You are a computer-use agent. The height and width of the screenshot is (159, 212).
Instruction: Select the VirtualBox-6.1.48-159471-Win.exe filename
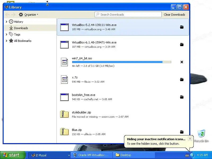pos(94,42)
